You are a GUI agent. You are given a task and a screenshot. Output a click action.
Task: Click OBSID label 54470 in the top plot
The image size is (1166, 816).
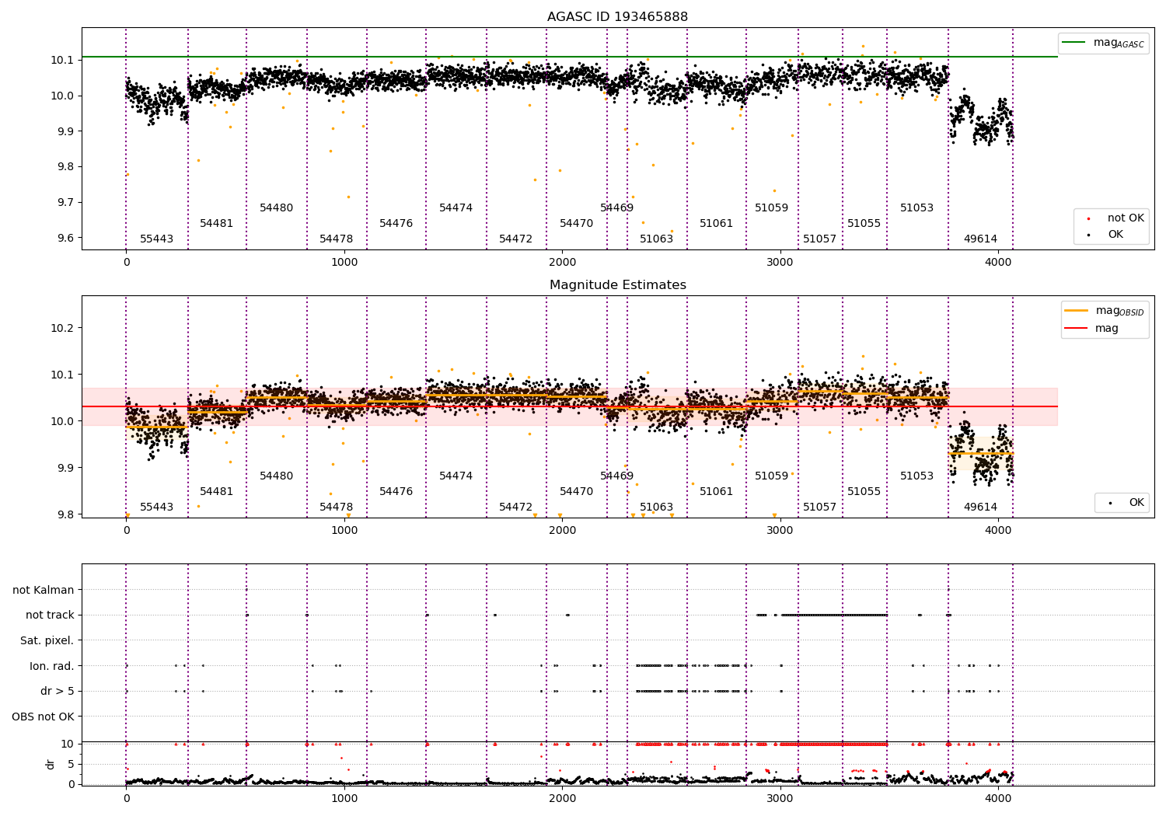pos(577,224)
